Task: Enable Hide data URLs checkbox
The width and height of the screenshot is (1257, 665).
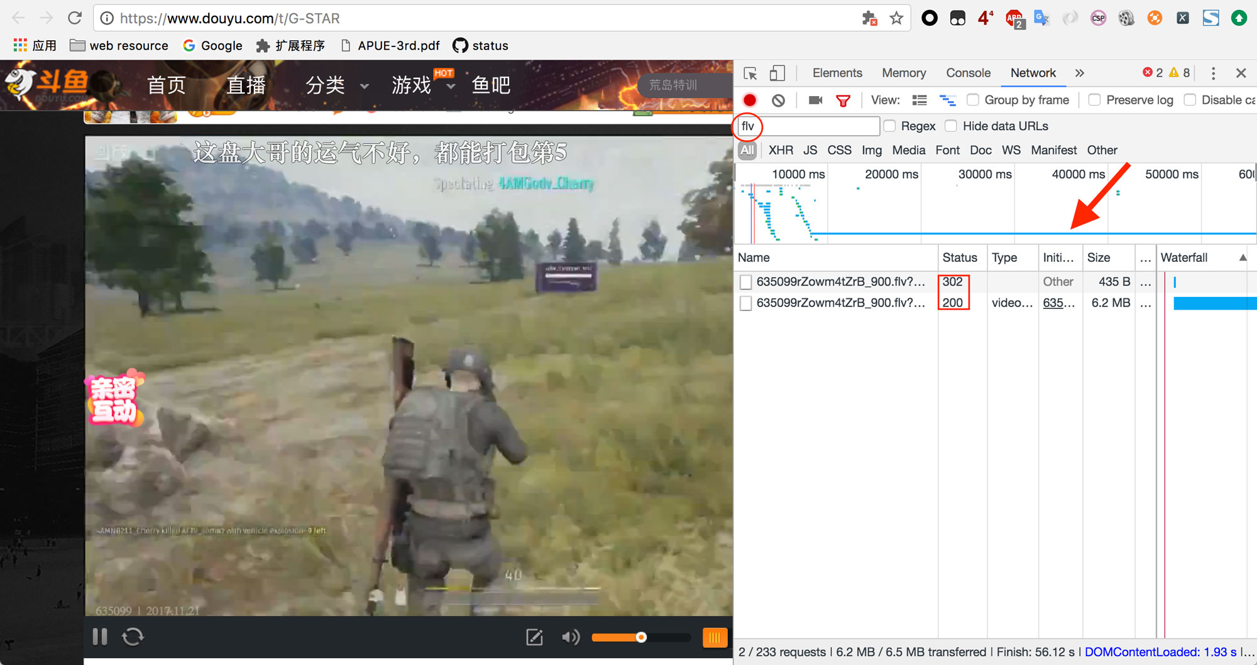Action: point(951,126)
